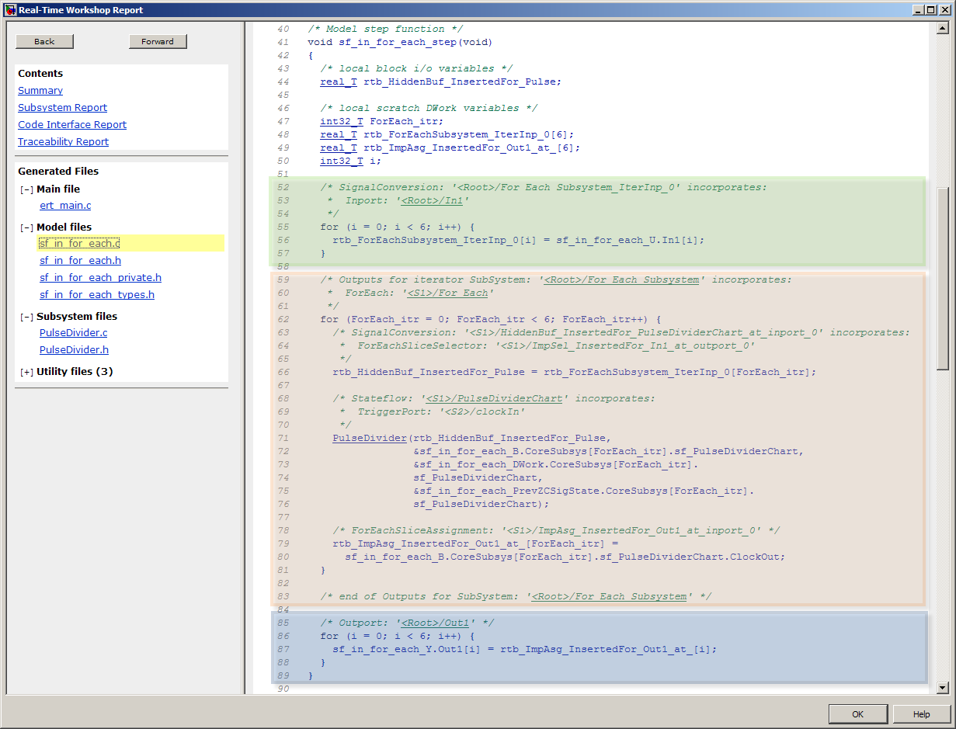Open PulseDivider.c subsystem file
Image resolution: width=956 pixels, height=729 pixels.
73,333
